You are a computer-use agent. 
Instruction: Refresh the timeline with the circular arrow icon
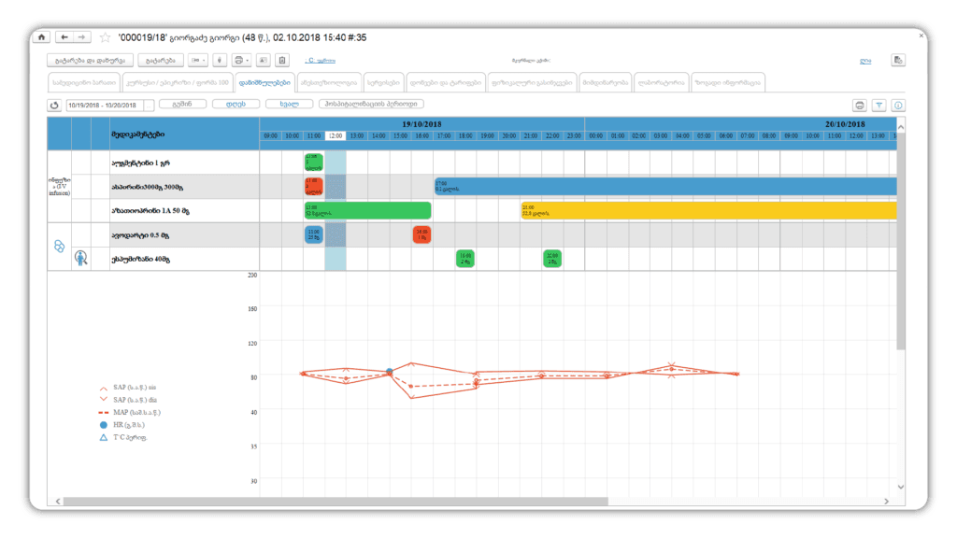(x=54, y=105)
